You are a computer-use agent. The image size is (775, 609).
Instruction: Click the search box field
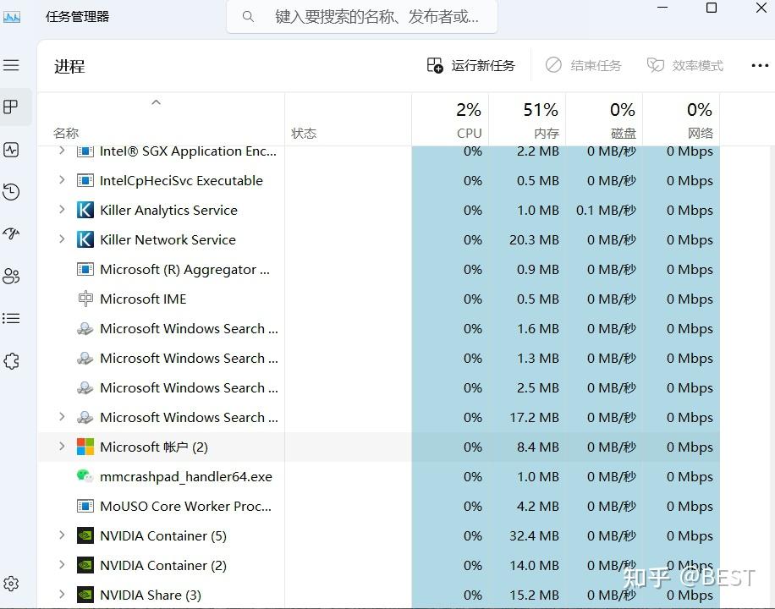(x=362, y=17)
